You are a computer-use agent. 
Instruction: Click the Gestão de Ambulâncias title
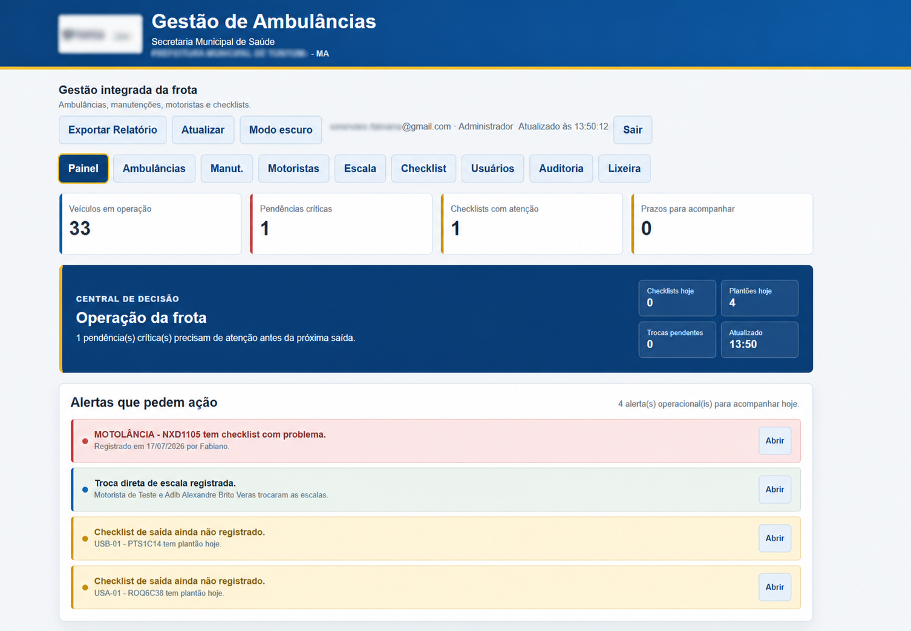pyautogui.click(x=264, y=21)
